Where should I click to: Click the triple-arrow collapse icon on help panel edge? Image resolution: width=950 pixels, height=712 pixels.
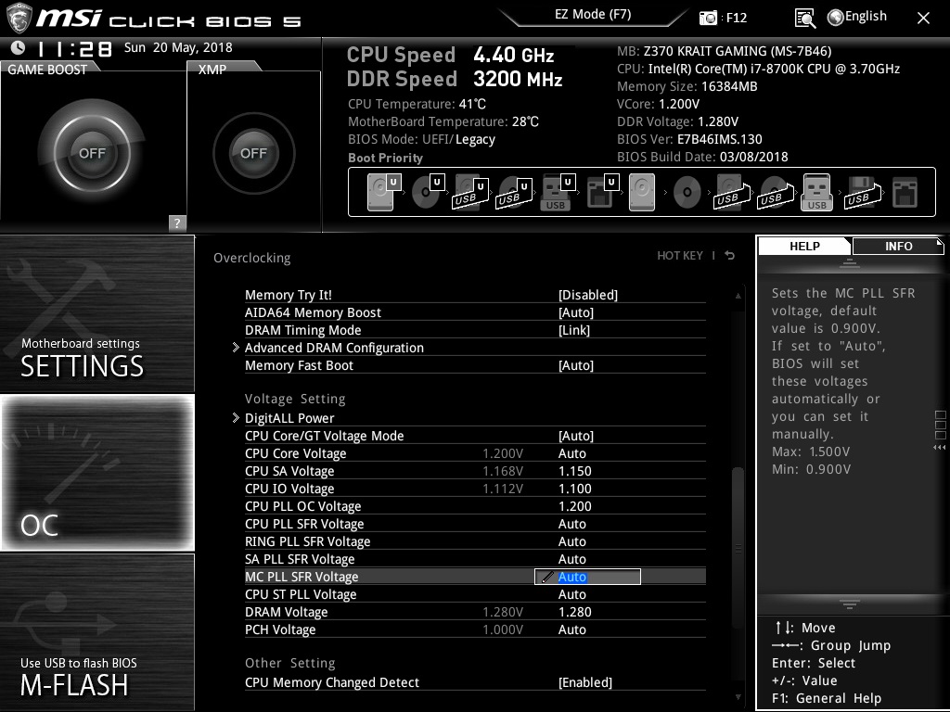pos(940,448)
